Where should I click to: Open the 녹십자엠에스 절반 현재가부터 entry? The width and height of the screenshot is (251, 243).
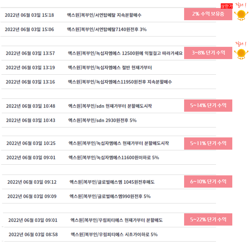click(110, 68)
